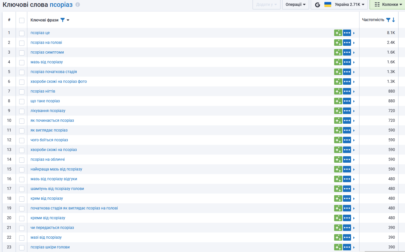Click frequency value 8.1K

pyautogui.click(x=391, y=33)
